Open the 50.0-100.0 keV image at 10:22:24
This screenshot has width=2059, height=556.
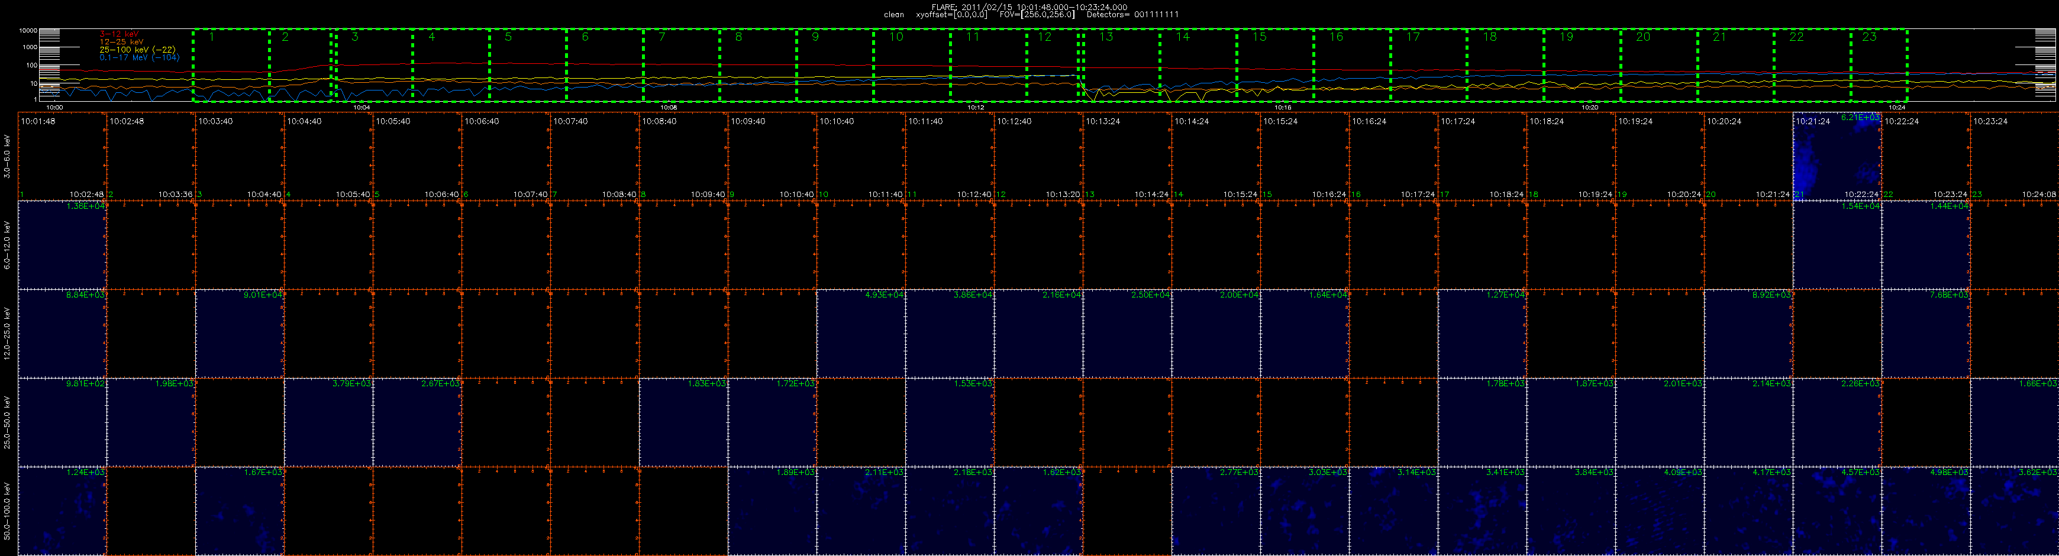click(x=1926, y=511)
